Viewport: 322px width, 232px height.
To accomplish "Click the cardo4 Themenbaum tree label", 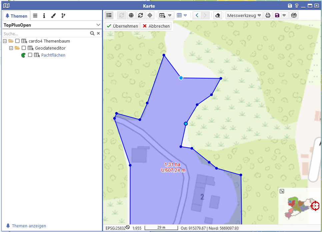I will (x=49, y=41).
